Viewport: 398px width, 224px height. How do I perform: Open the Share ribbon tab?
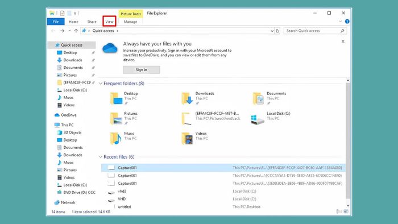tap(92, 22)
